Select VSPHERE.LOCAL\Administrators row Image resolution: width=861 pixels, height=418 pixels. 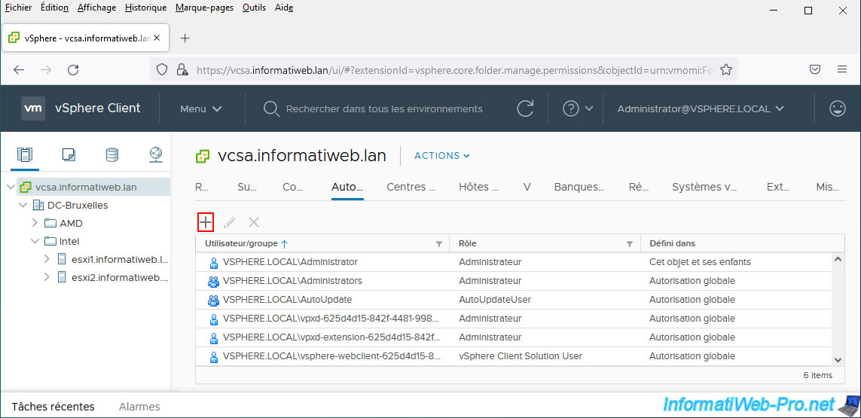513,281
